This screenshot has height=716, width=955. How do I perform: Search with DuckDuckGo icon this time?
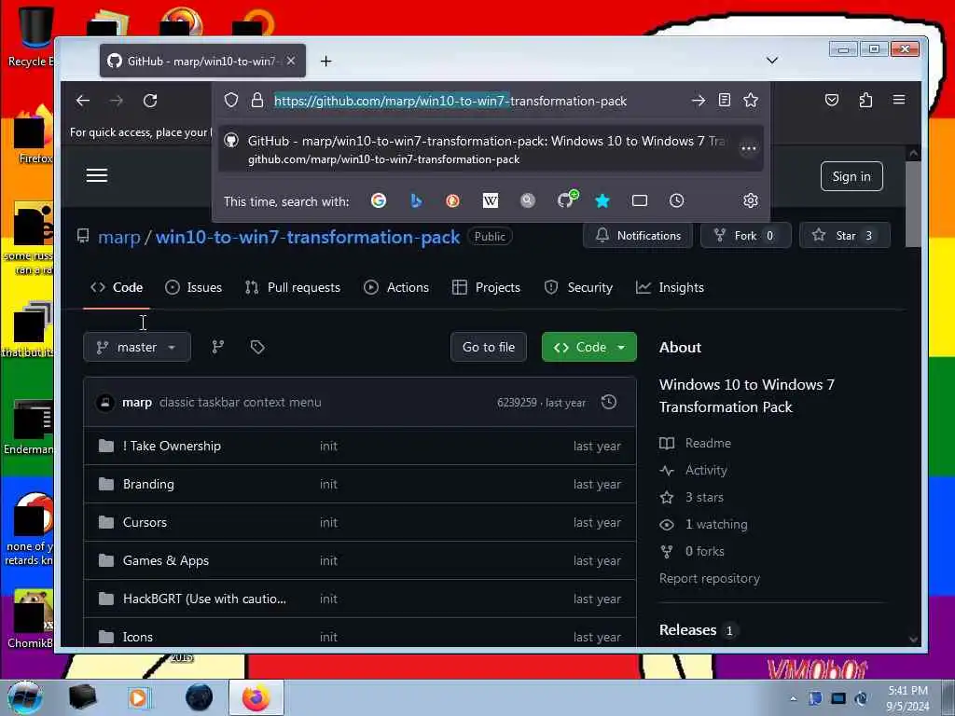coord(452,200)
